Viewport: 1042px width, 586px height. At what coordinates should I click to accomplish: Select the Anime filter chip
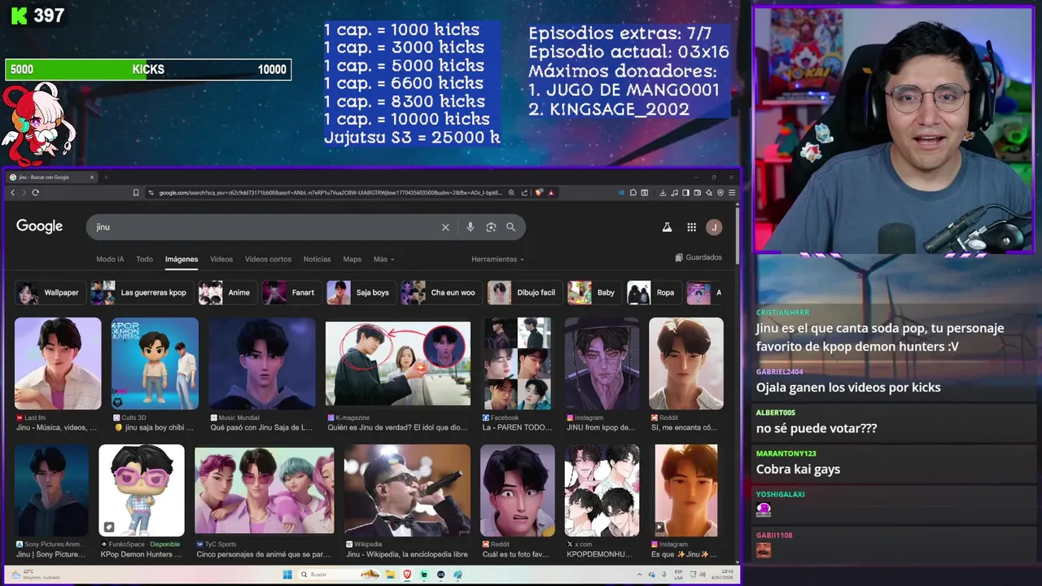pyautogui.click(x=227, y=293)
